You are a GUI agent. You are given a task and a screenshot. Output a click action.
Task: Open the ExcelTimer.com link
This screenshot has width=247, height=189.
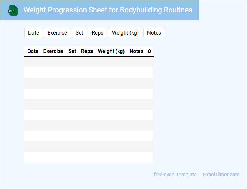pyautogui.click(x=221, y=175)
